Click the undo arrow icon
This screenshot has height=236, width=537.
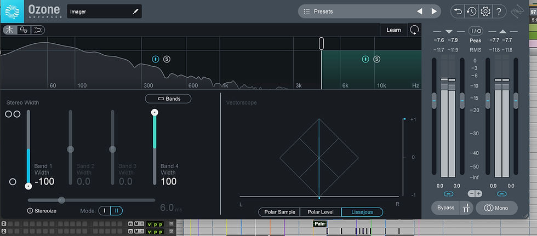pyautogui.click(x=458, y=11)
